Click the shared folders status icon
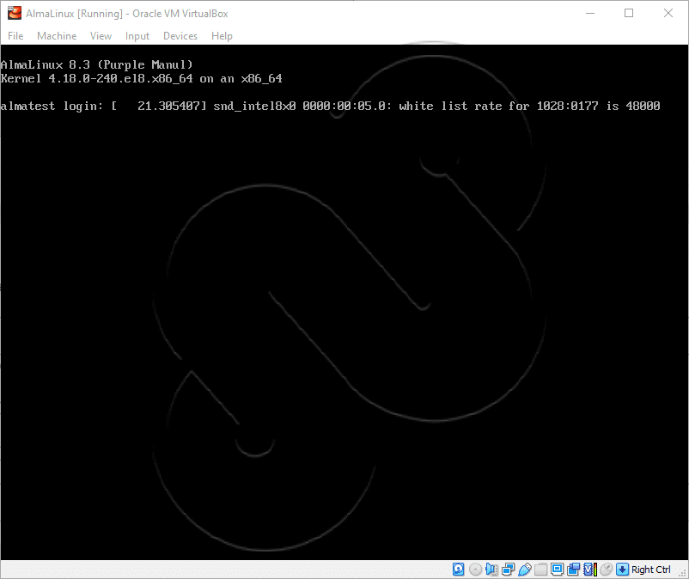689x579 pixels. 540,570
